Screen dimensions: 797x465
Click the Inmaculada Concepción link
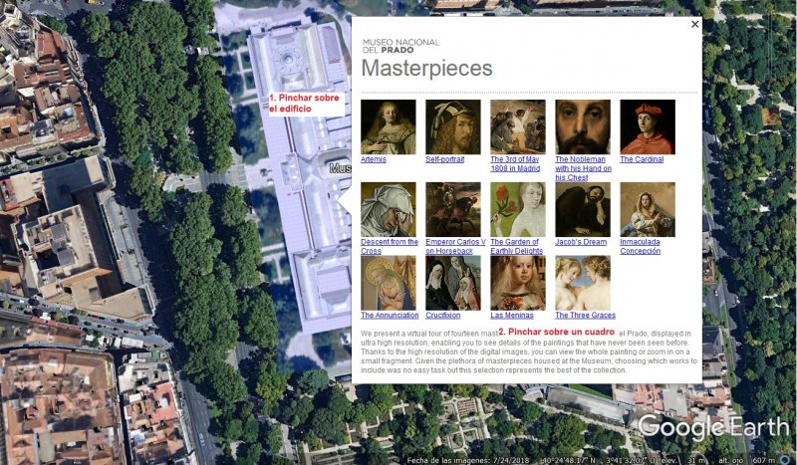click(640, 247)
